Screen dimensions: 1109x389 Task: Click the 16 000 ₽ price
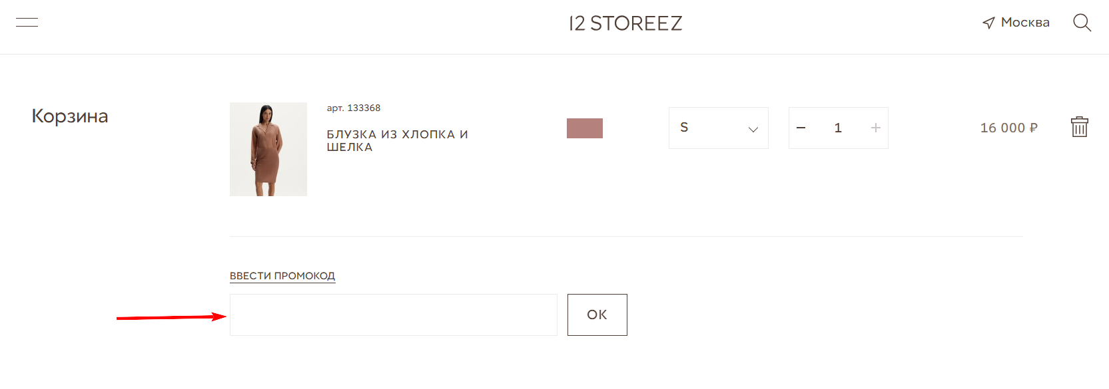(1008, 128)
